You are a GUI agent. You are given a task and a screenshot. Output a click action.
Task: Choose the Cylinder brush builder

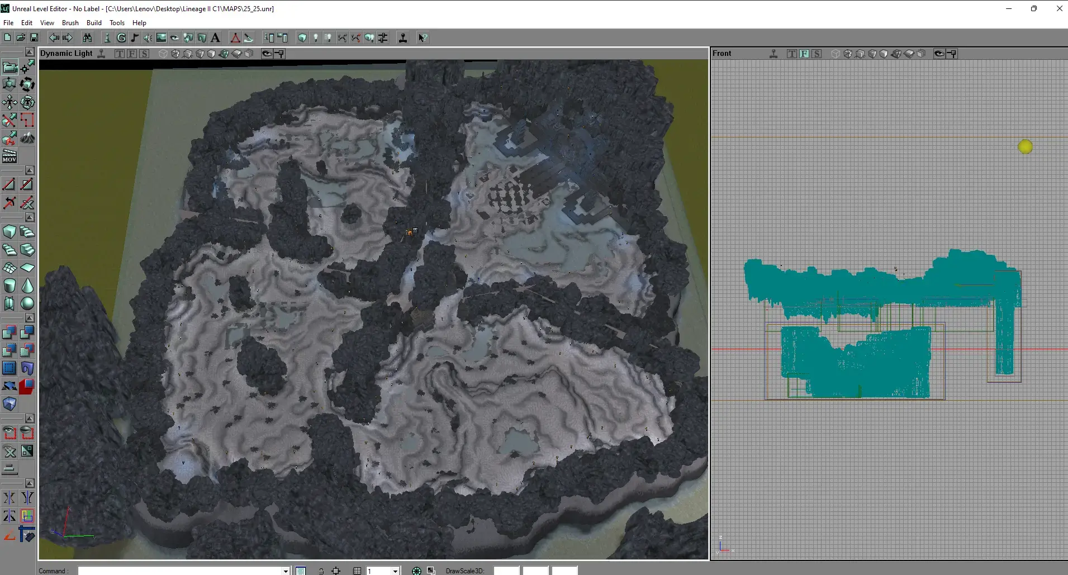coord(10,286)
